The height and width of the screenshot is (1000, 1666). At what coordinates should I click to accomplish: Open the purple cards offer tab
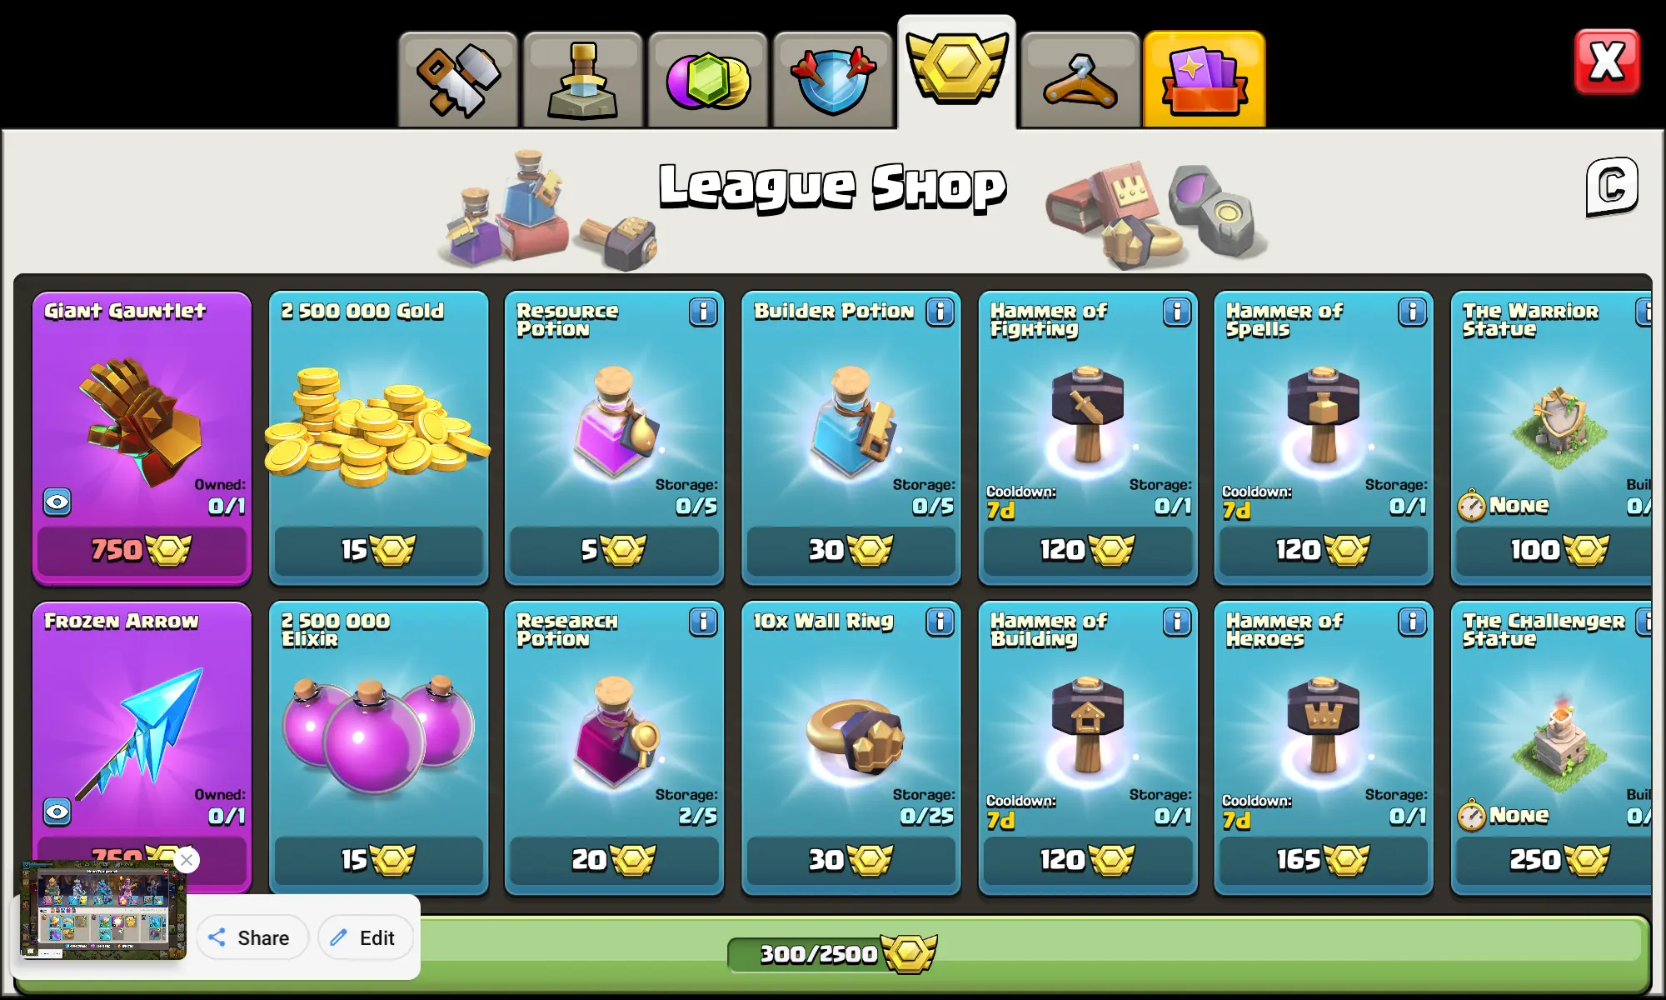pos(1205,80)
